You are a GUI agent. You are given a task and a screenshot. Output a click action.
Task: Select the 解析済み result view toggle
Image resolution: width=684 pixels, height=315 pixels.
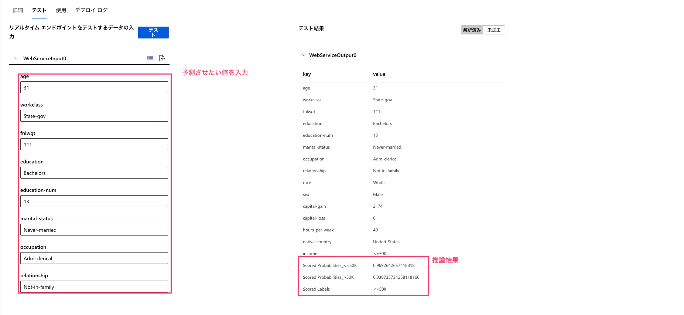point(472,30)
